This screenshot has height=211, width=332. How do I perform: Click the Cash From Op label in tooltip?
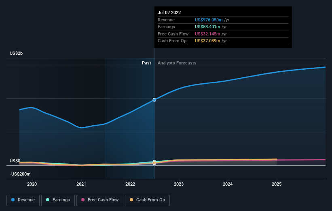click(172, 41)
